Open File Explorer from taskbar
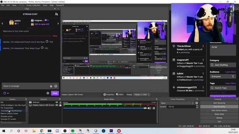 pyautogui.click(x=34, y=131)
